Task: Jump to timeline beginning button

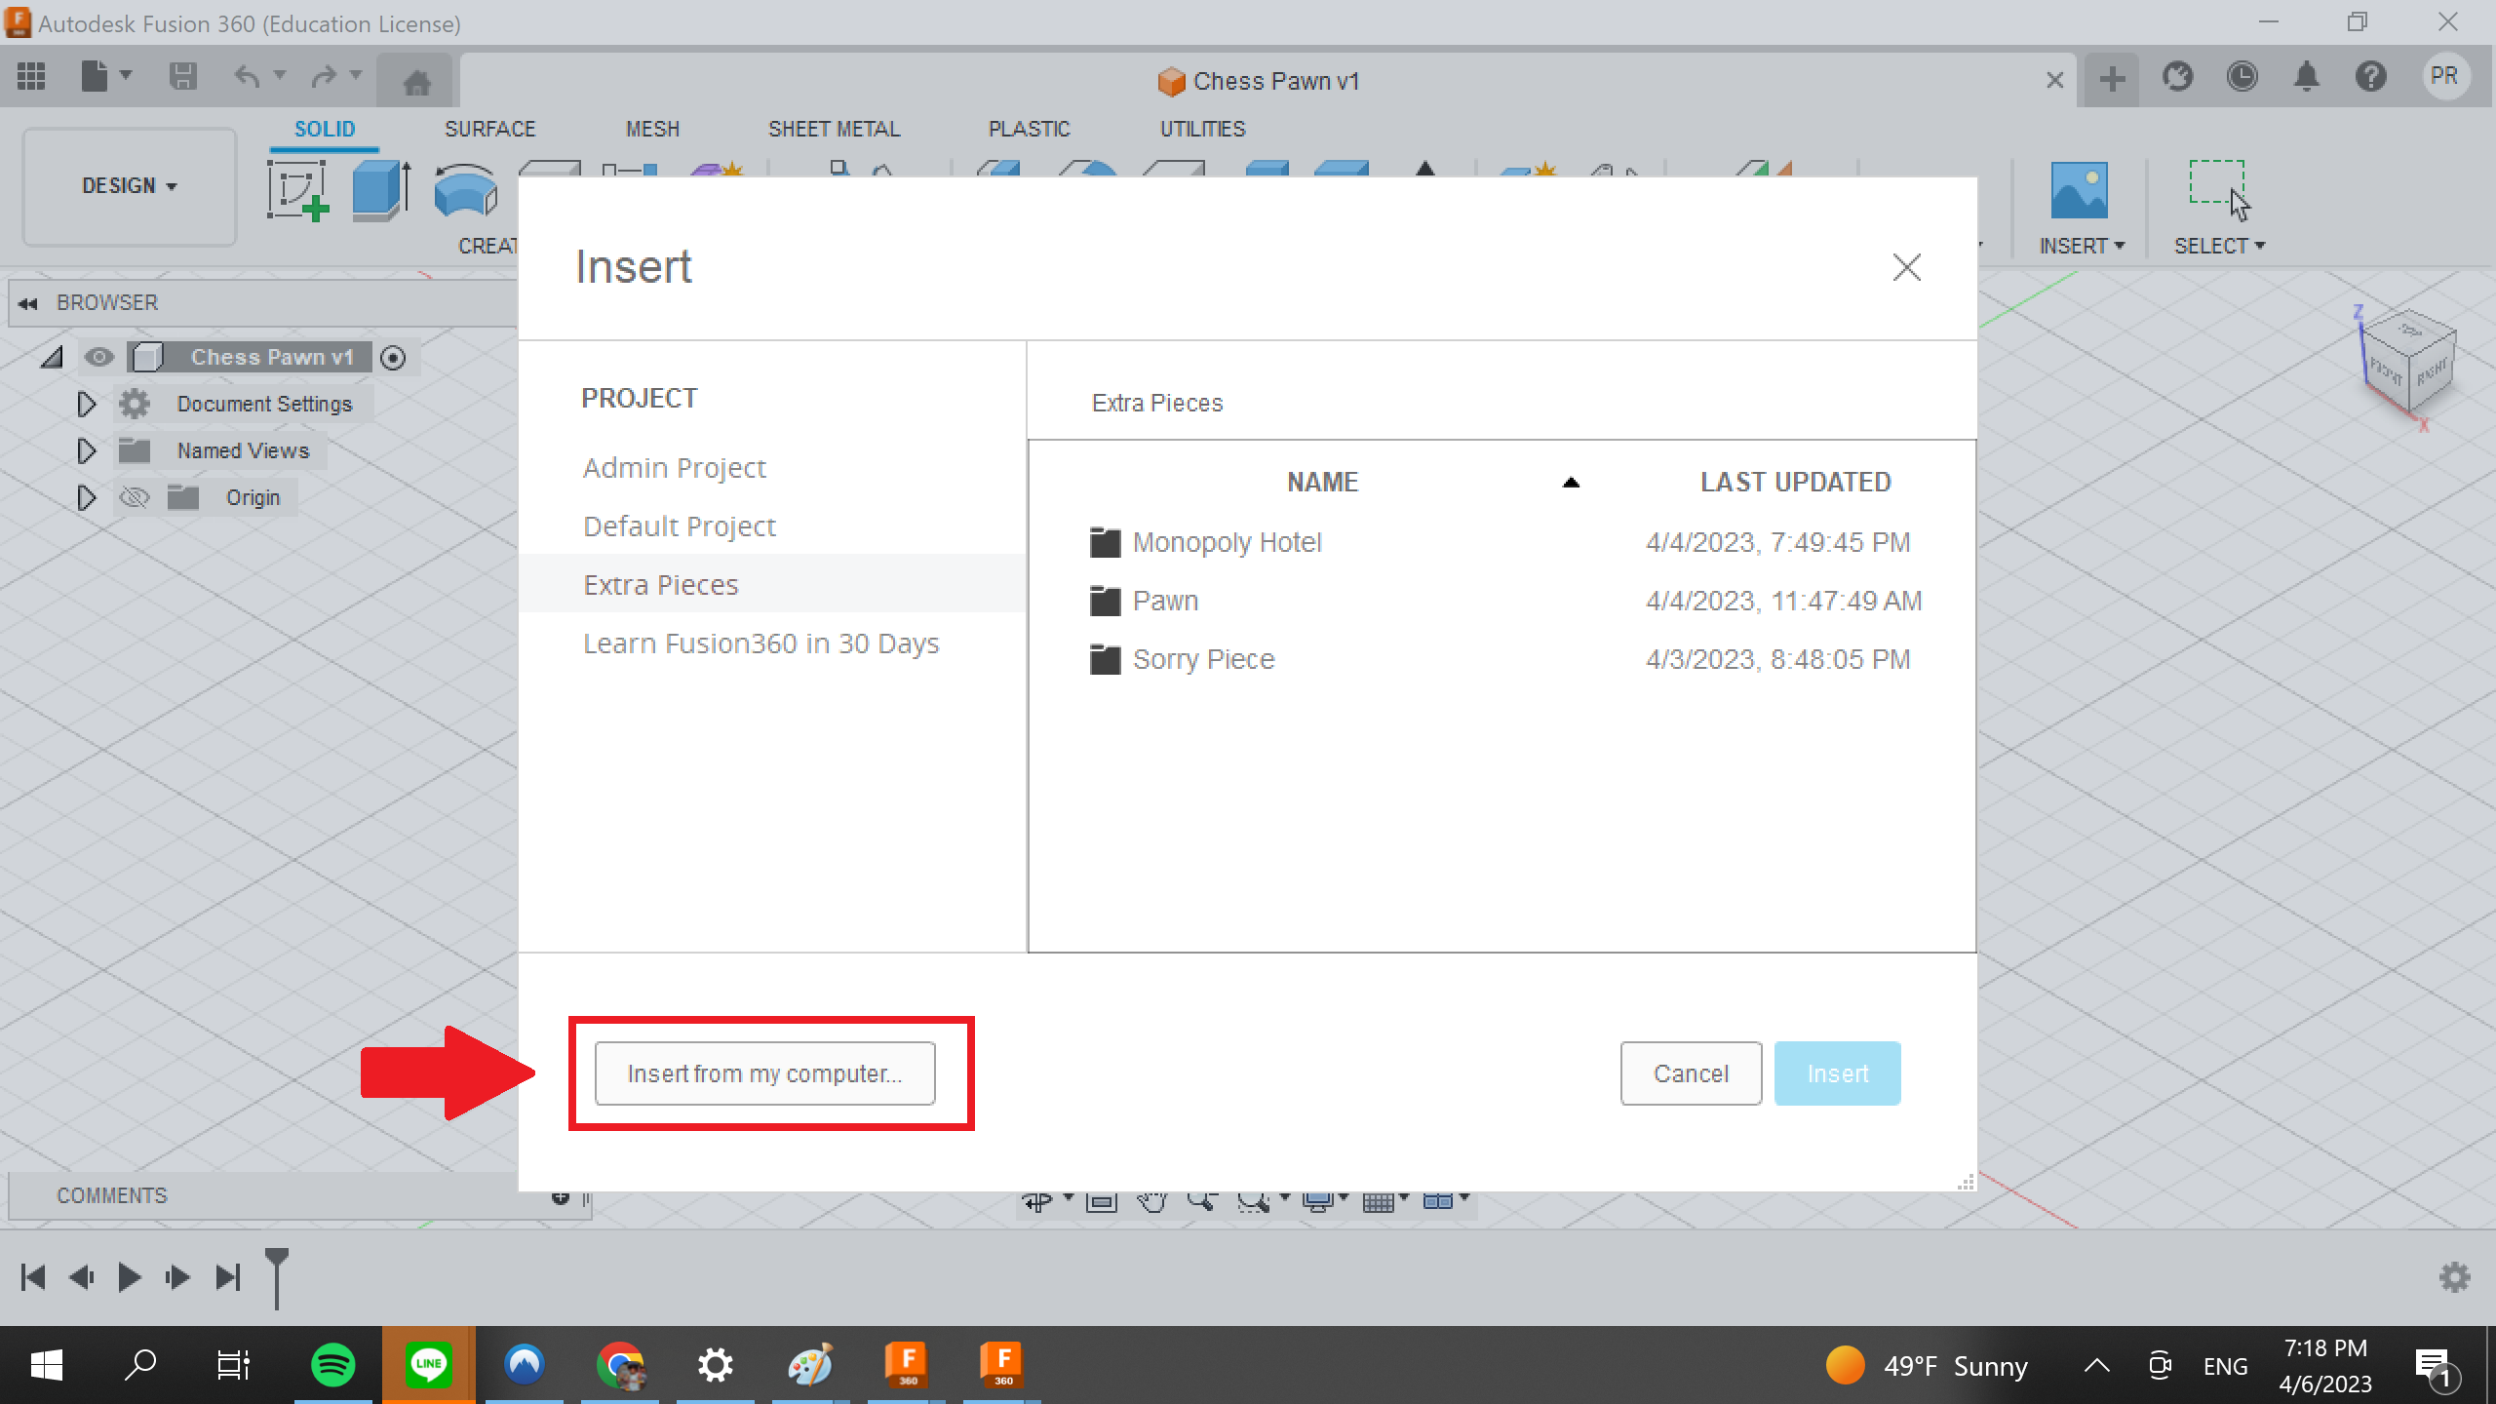Action: [33, 1277]
